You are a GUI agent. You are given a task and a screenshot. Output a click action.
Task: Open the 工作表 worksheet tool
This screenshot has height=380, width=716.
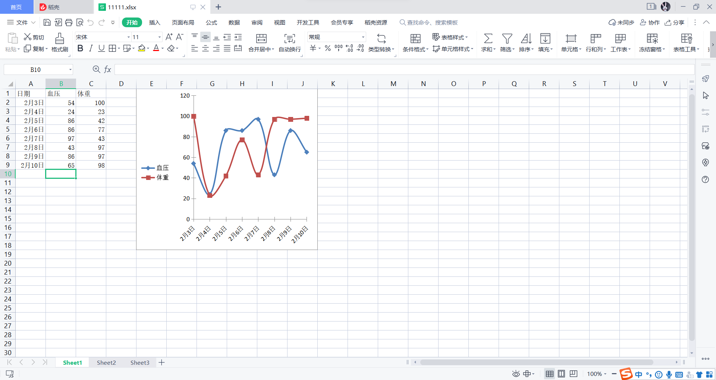620,42
